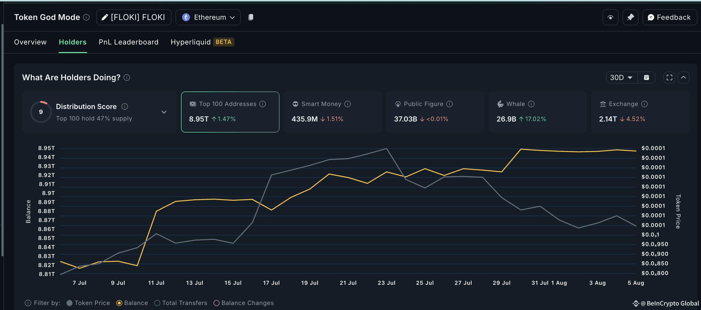Click the Exchange bank icon
The height and width of the screenshot is (310, 701).
click(603, 104)
